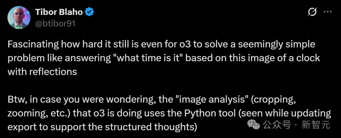Click the Grok explain-post icon
This screenshot has height=138, width=341.
[312, 12]
